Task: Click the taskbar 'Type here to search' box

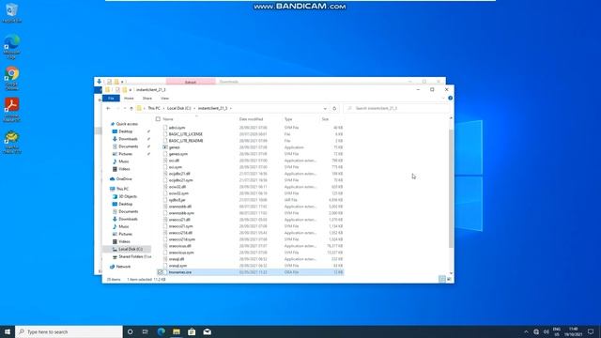Action: point(69,331)
